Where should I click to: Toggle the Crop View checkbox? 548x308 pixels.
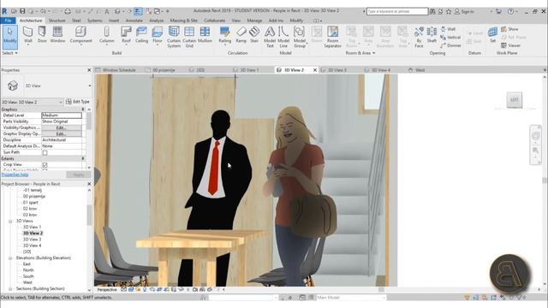(45, 164)
